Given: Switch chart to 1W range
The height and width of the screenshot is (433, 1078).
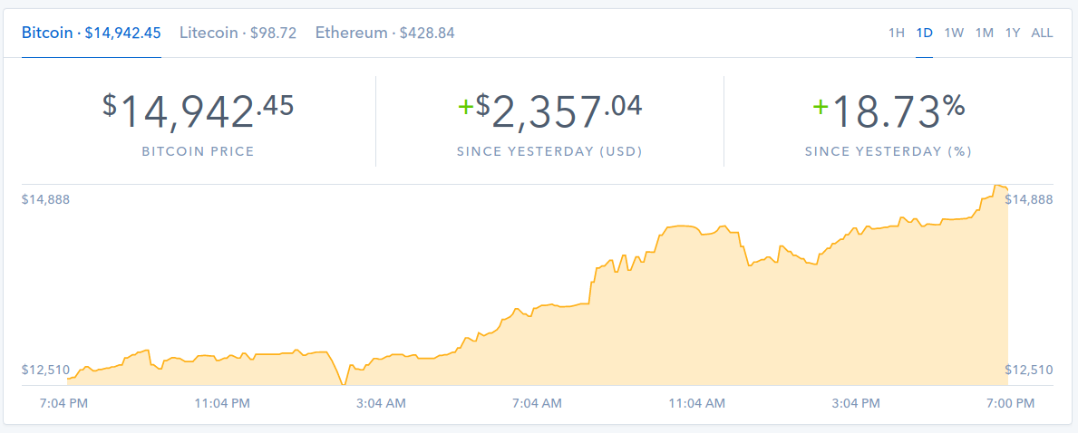Looking at the screenshot, I should (x=954, y=34).
